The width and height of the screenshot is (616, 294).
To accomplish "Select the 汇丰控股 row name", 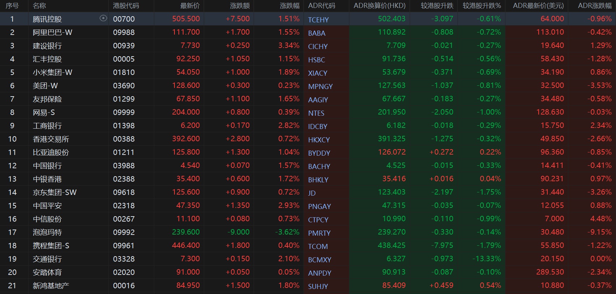I will [47, 59].
